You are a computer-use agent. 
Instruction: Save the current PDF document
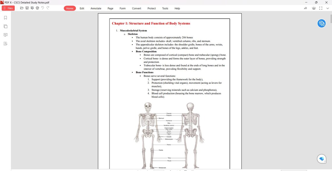click(x=27, y=8)
